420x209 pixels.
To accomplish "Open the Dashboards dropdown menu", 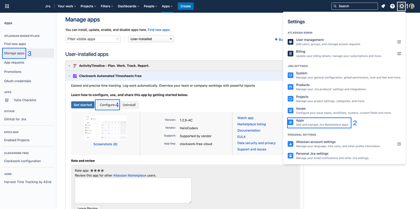I will 129,6.
